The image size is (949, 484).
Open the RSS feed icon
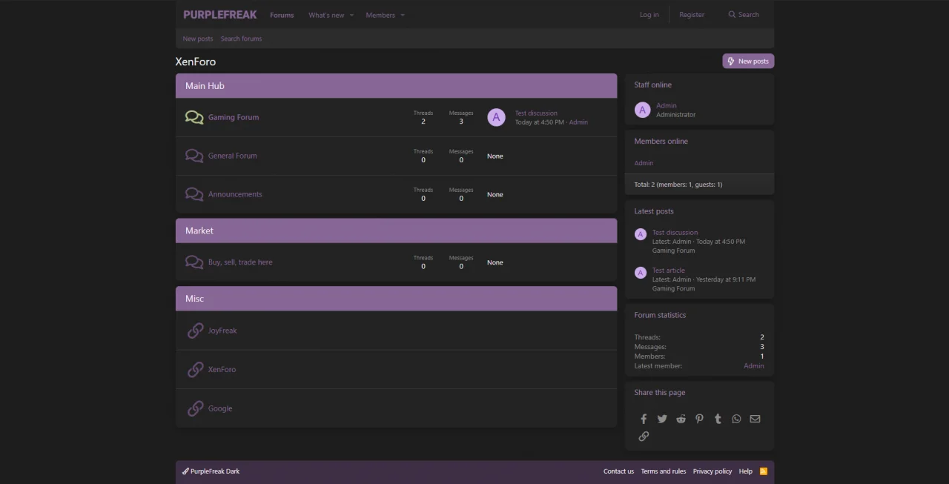point(764,471)
